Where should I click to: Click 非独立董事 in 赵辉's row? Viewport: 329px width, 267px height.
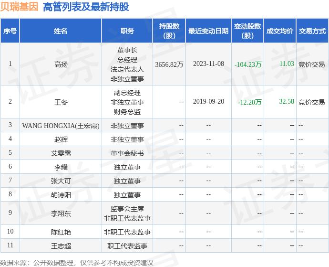127,139
